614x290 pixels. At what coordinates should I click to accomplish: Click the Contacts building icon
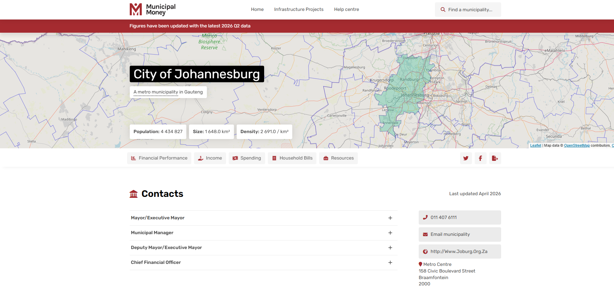pyautogui.click(x=133, y=194)
